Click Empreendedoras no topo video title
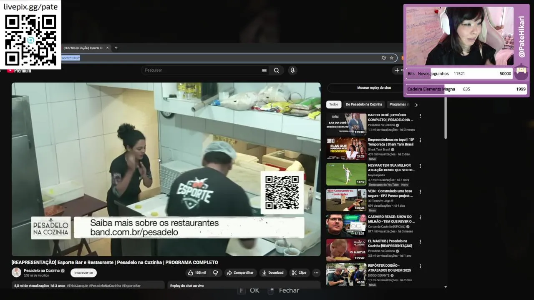This screenshot has height=300, width=534. (x=391, y=142)
